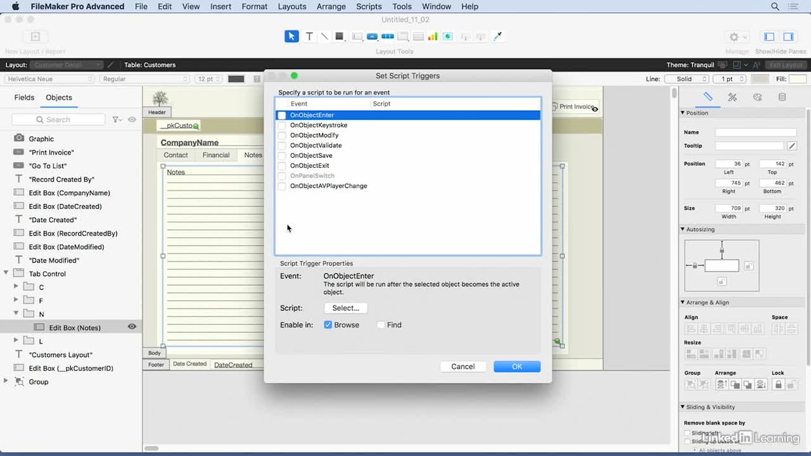
Task: Collapse the Position section
Action: point(683,113)
